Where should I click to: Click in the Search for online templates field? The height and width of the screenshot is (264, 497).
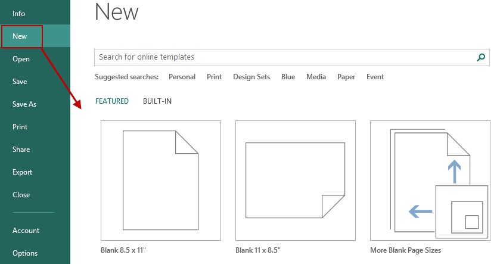point(280,57)
